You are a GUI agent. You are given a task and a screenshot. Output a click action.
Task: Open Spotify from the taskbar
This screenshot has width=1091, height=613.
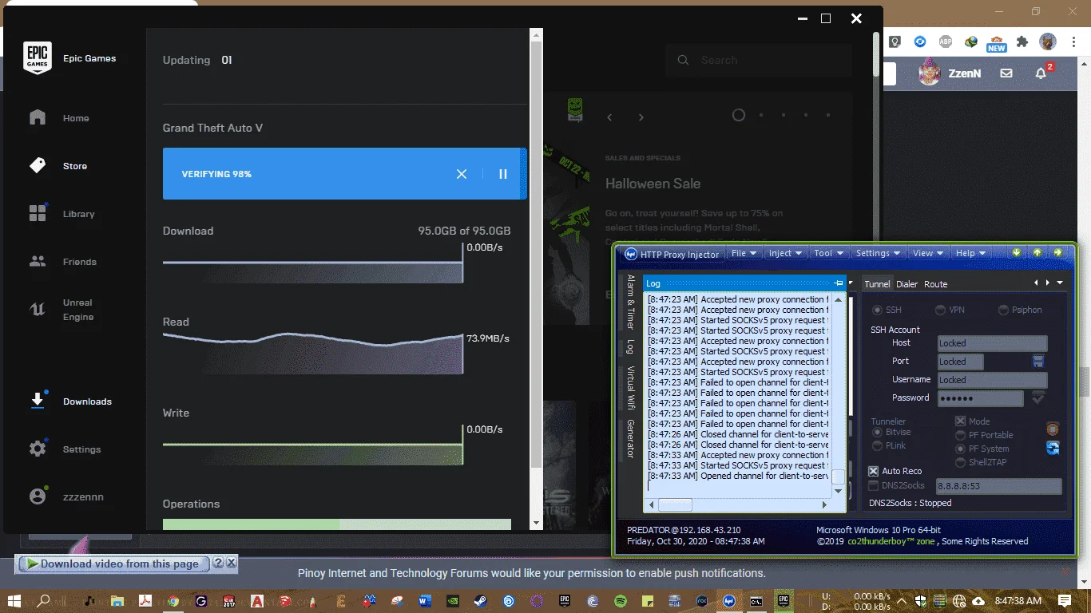pos(621,600)
